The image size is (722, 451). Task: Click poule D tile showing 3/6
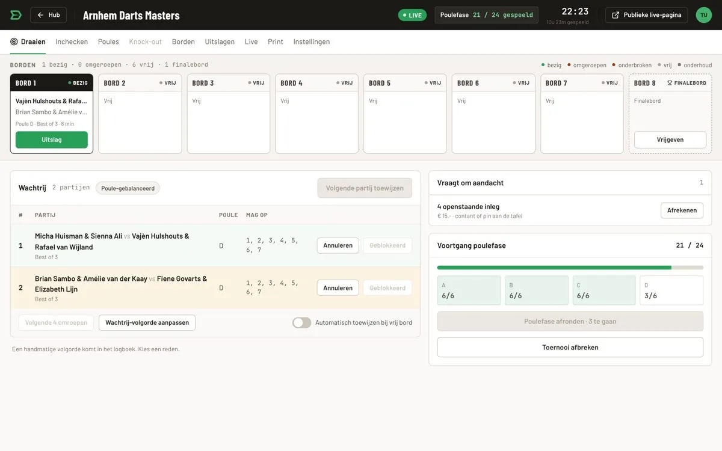coord(671,290)
